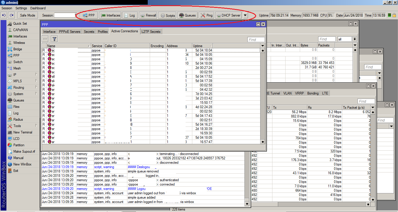Click the filter funnel icon in the PPP window
Viewport: 398px width, 212px height.
pos(54,39)
